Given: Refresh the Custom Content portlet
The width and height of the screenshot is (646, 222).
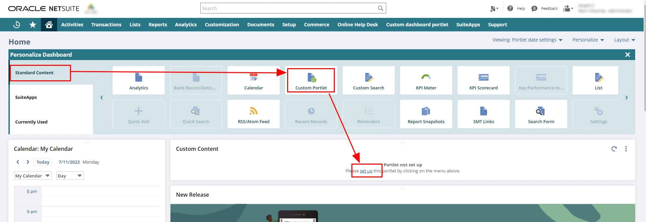Looking at the screenshot, I should click(x=614, y=149).
